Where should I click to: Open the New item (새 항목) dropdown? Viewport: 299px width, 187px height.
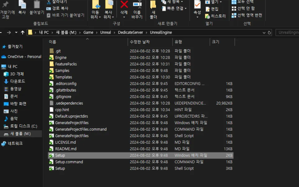pyautogui.click(x=172, y=2)
